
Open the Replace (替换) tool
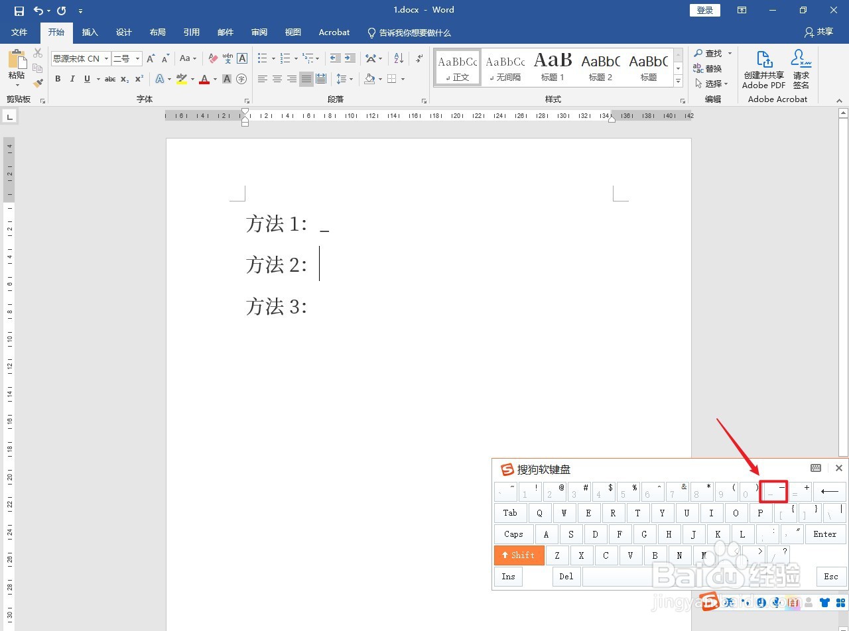711,68
